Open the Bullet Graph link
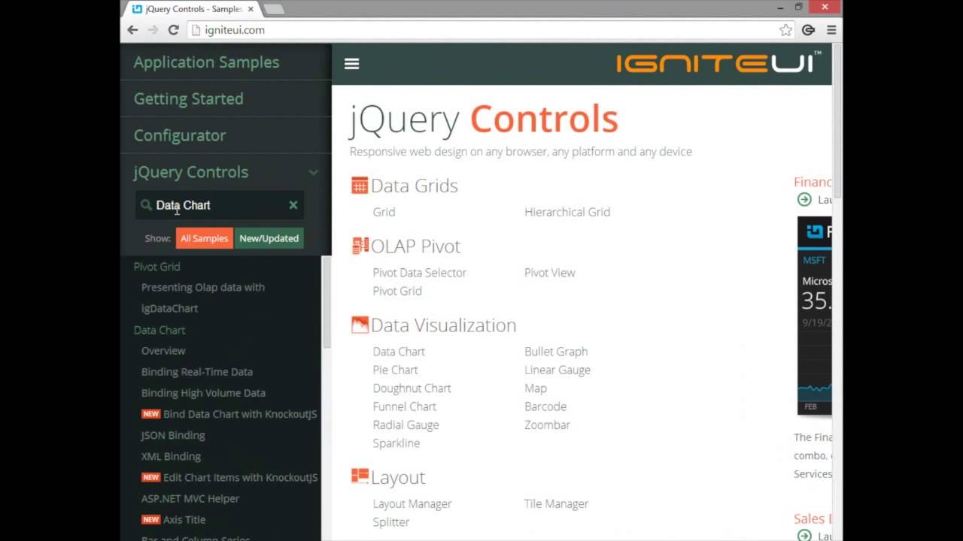 pos(556,352)
